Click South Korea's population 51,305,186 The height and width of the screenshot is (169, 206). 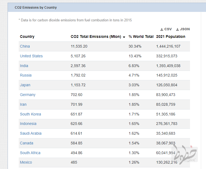click(x=166, y=114)
